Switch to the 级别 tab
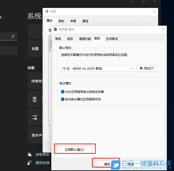 pyautogui.click(x=71, y=39)
